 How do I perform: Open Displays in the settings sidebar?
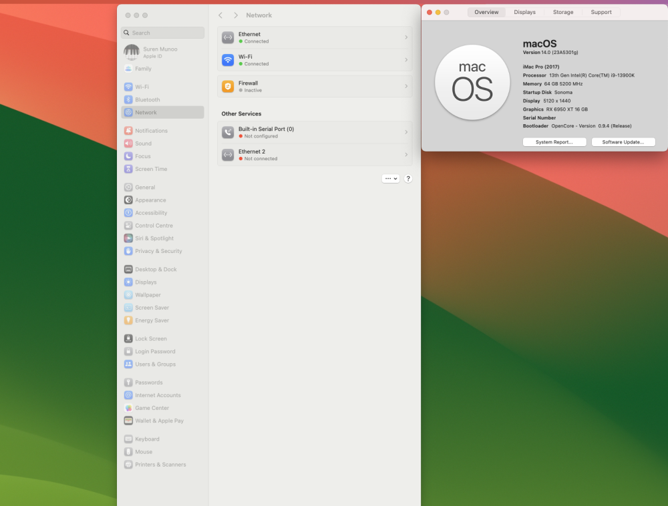pyautogui.click(x=162, y=282)
